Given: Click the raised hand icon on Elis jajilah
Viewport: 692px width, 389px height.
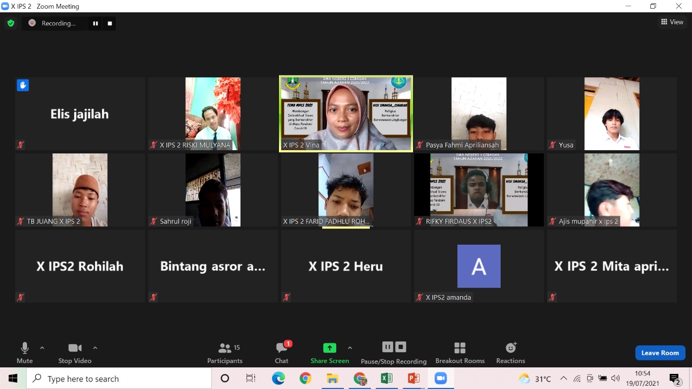Looking at the screenshot, I should [23, 85].
